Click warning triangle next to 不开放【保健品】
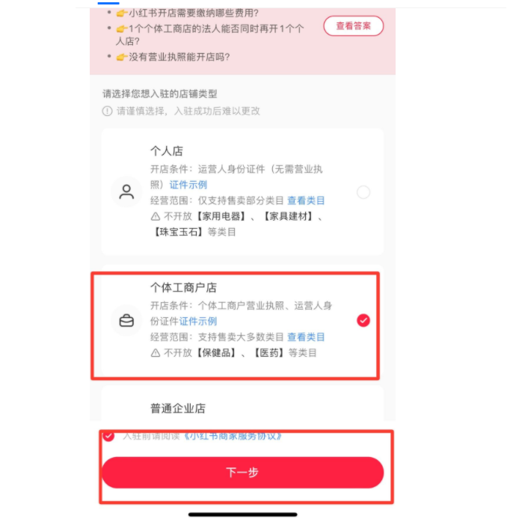Screen dimensions: 513x528 156,353
